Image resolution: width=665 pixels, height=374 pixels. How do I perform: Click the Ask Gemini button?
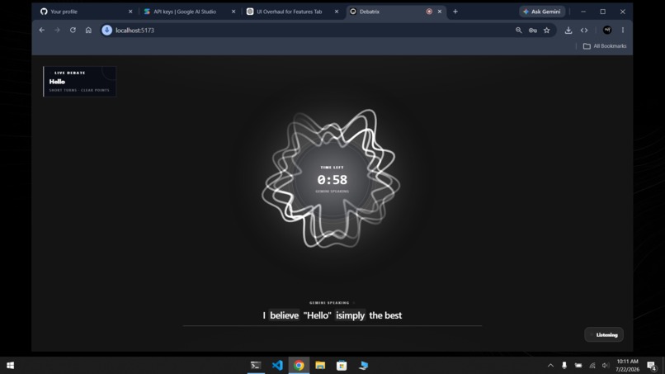[x=542, y=12]
